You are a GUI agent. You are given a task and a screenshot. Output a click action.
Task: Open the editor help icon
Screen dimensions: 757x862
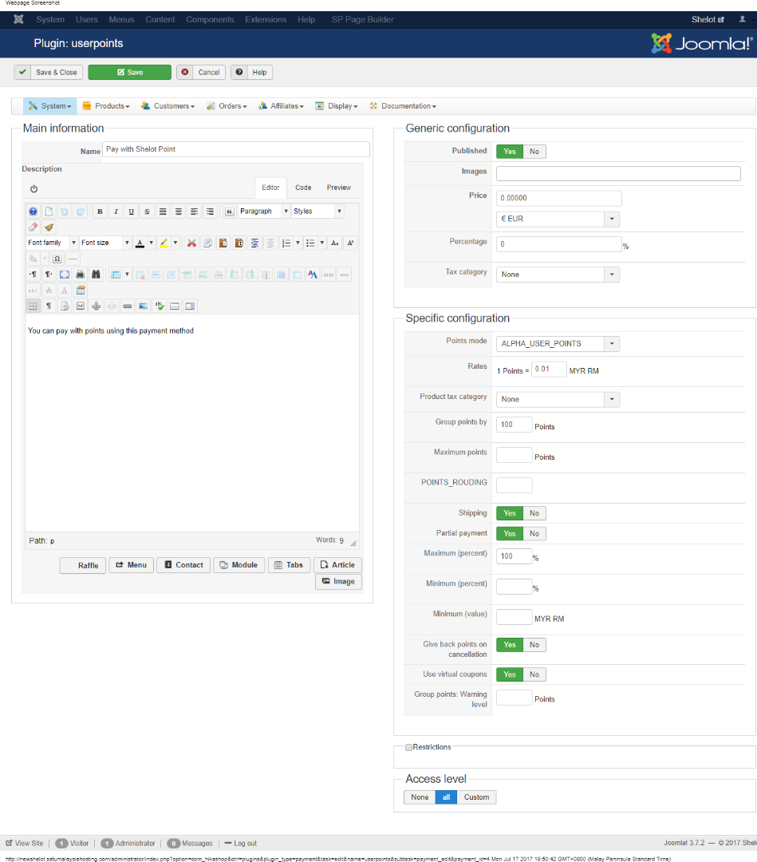click(x=33, y=212)
